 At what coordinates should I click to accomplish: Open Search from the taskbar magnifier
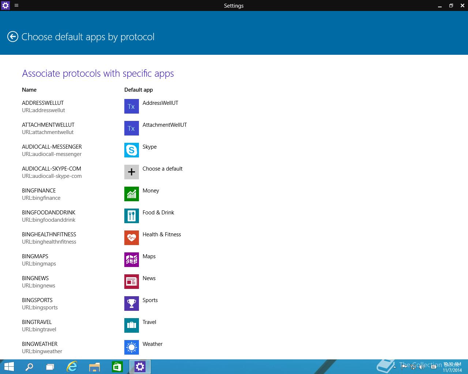click(x=29, y=367)
